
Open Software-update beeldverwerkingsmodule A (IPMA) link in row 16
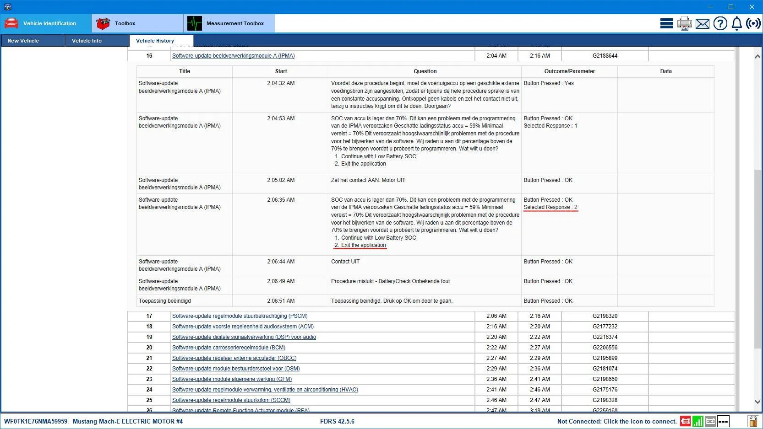[x=233, y=56]
